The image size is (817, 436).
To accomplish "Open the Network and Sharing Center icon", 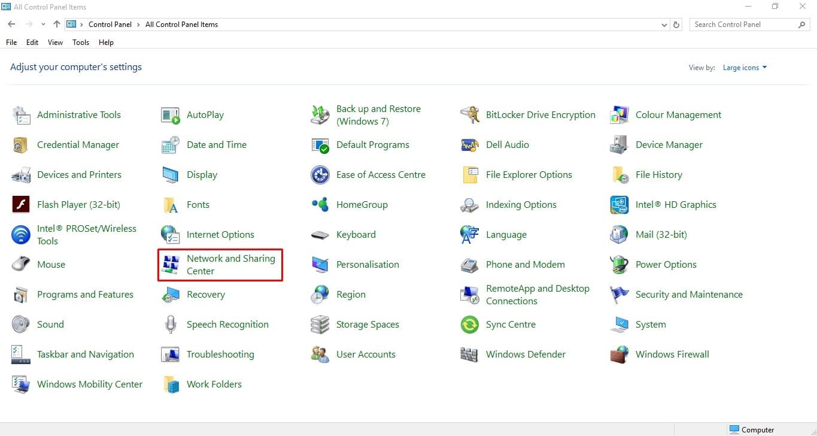I will click(x=171, y=265).
